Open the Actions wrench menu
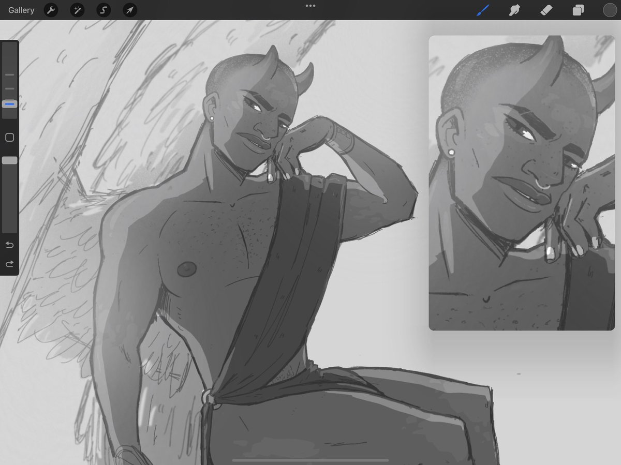Screen dimensions: 621x465 [x=51, y=10]
